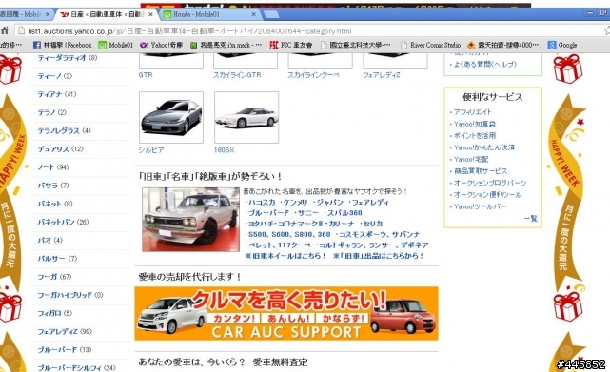Image resolution: width=610 pixels, height=372 pixels.
Task: Click 「旧車」出品はこちらから link
Action: [x=378, y=256]
